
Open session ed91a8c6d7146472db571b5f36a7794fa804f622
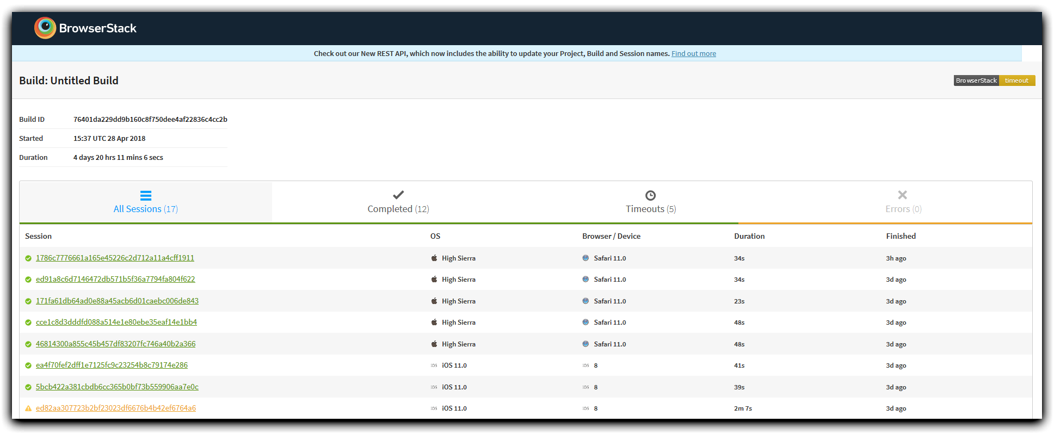click(115, 279)
